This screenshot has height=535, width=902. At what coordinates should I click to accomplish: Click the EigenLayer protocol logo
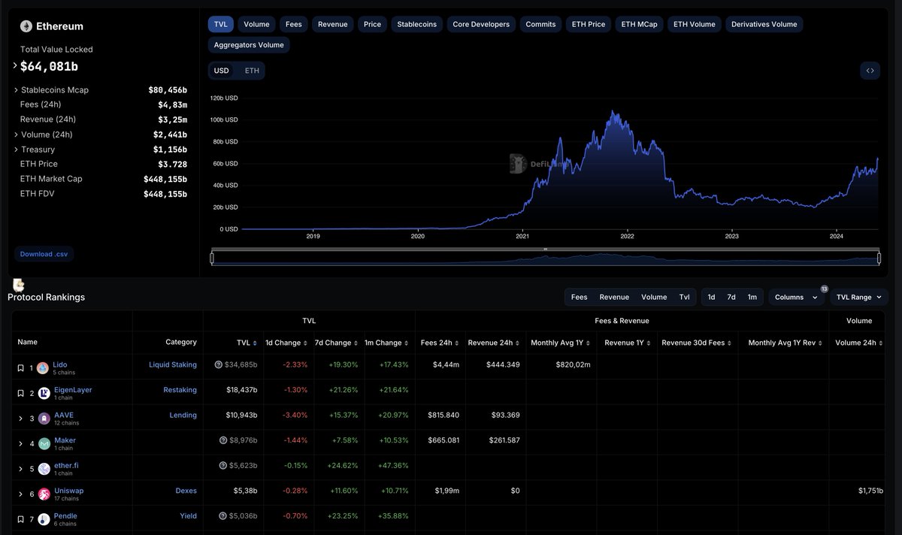[x=44, y=393]
